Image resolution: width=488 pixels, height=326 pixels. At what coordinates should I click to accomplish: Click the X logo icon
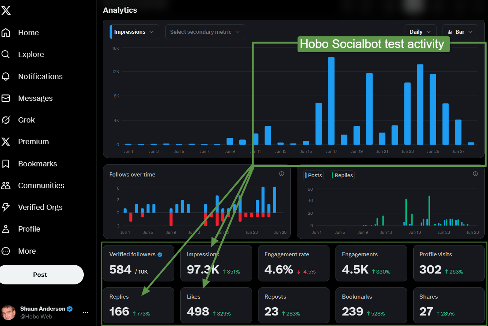6,10
